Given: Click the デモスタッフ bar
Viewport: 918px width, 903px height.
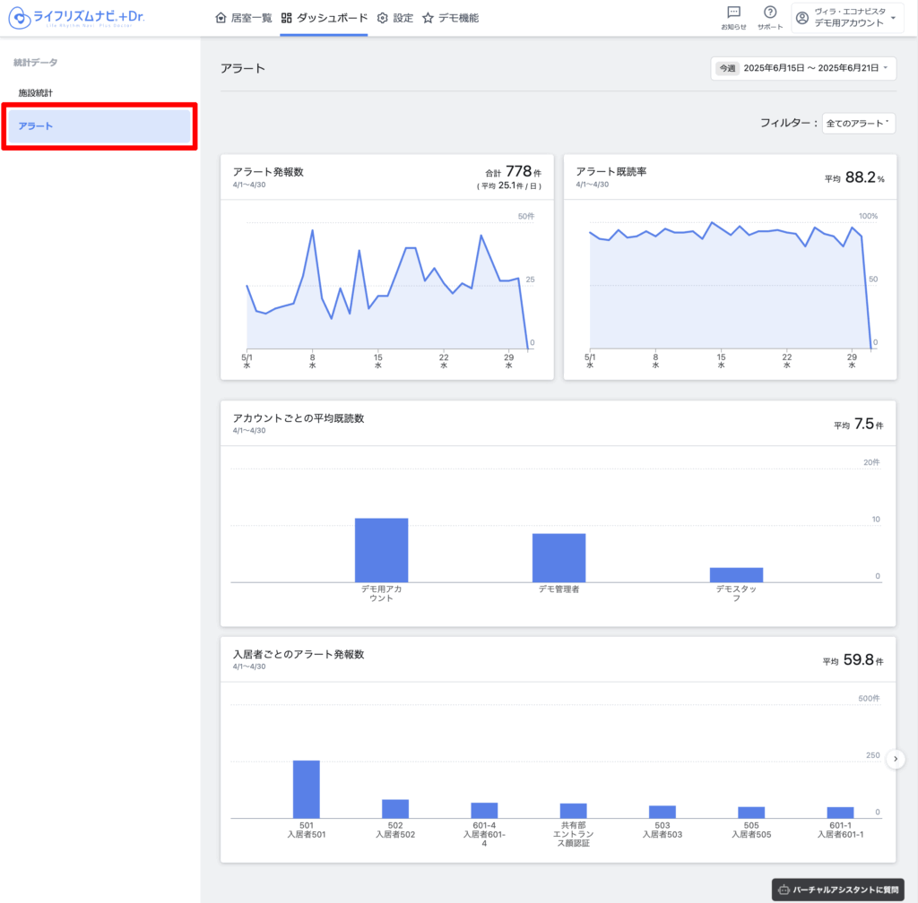Looking at the screenshot, I should click(x=736, y=575).
